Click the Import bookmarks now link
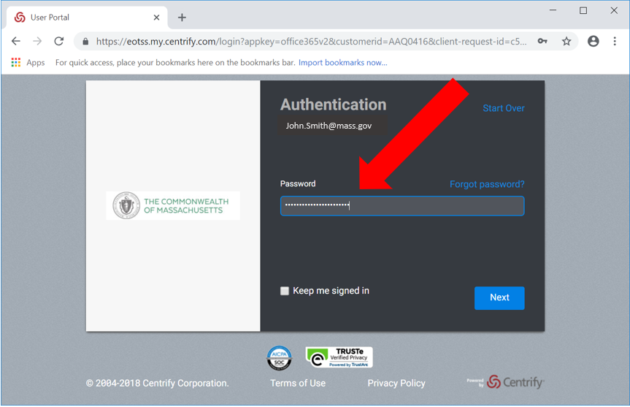 342,63
